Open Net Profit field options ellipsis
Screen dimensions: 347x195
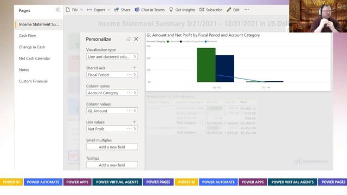[x=129, y=129]
